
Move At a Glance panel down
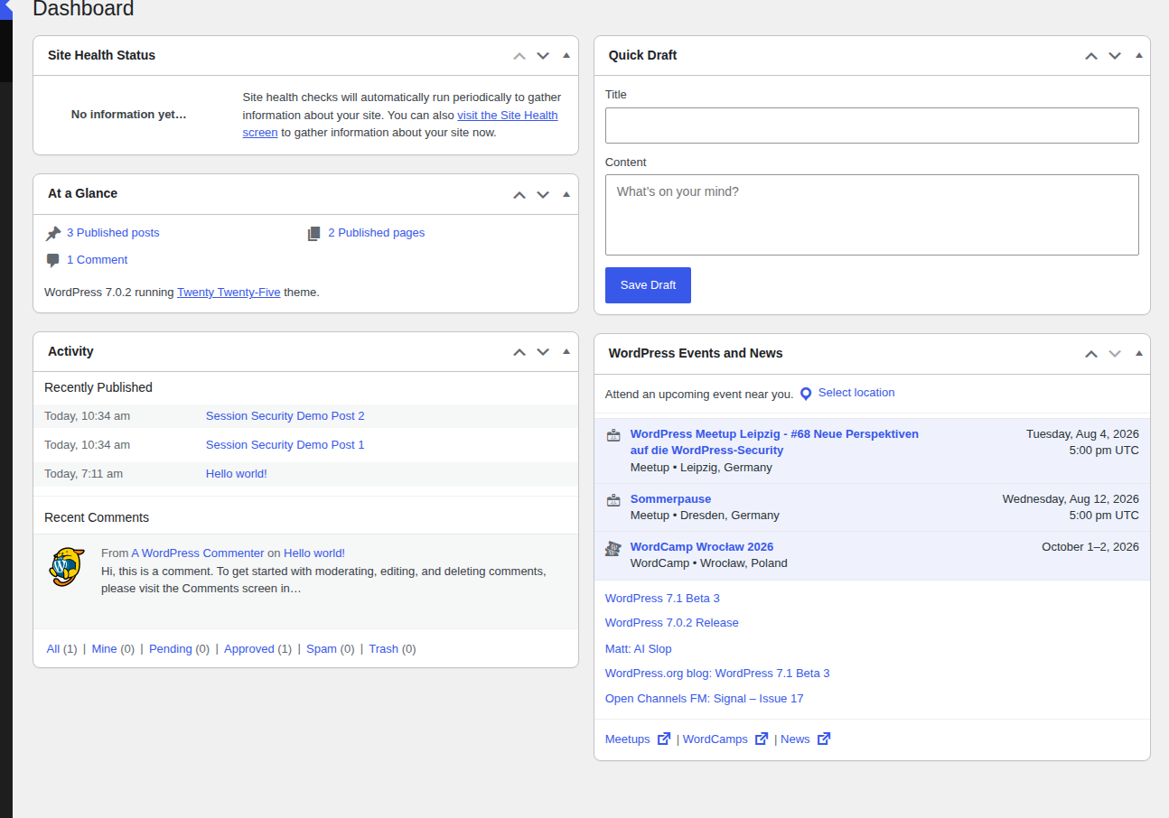[543, 194]
